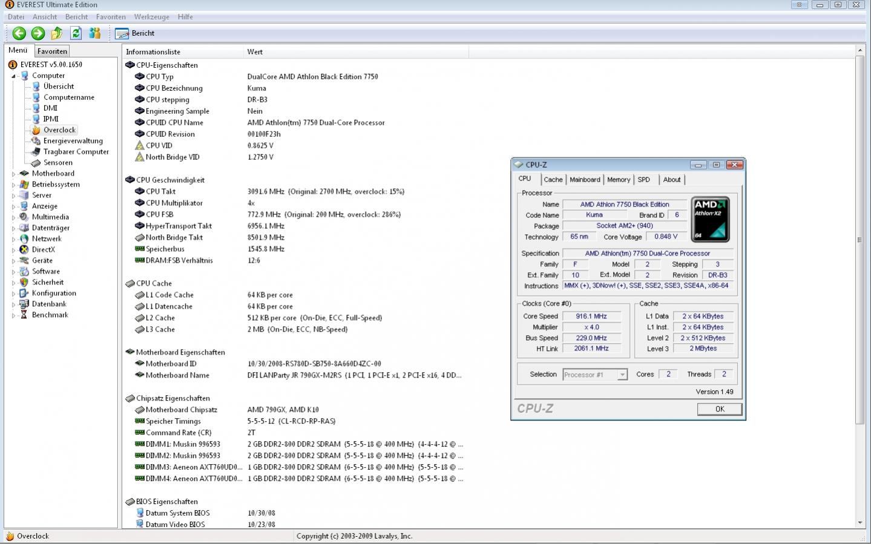The image size is (871, 544).
Task: Switch to the About tab in CPU-Z
Action: pos(672,180)
